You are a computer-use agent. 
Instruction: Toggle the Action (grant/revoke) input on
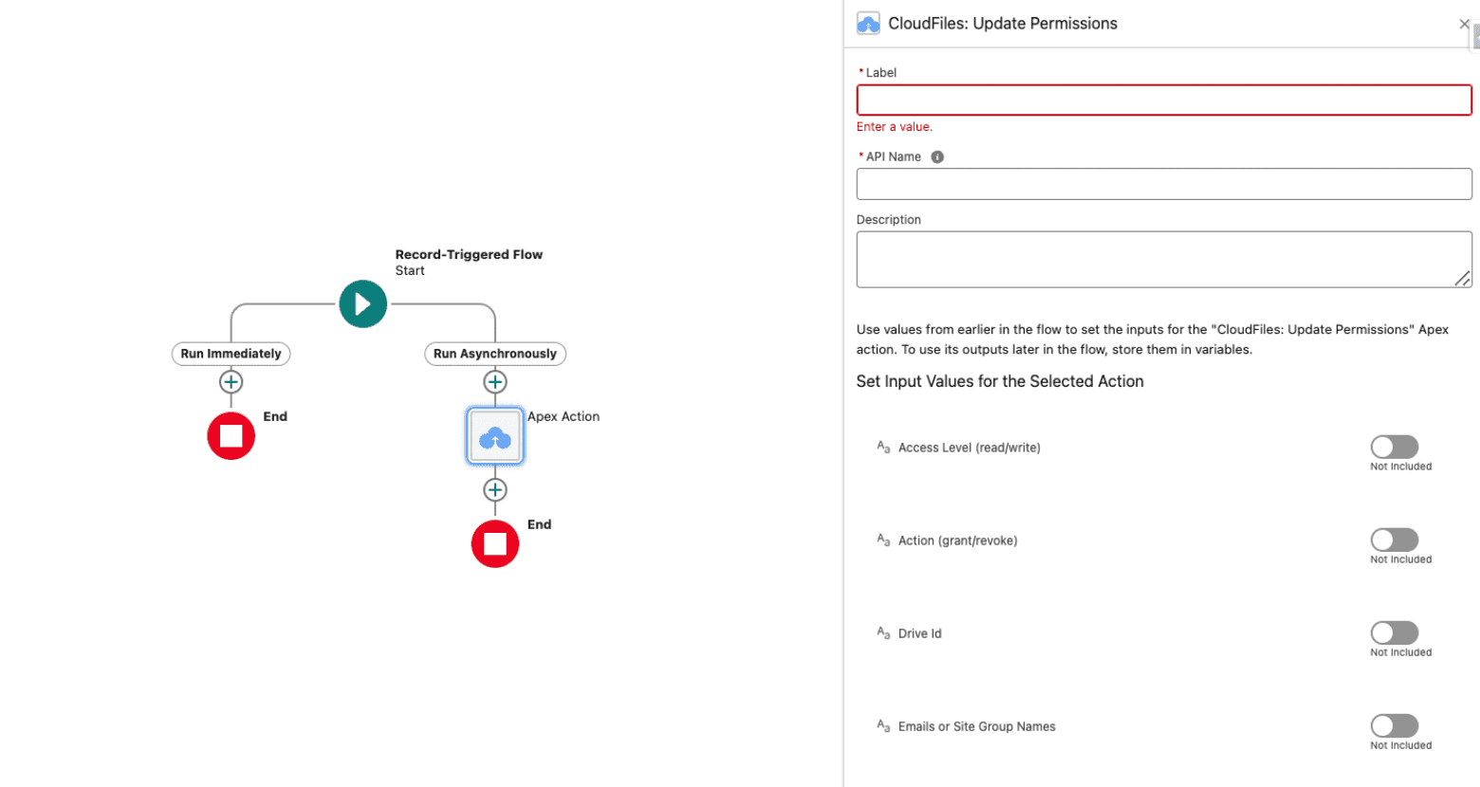pos(1394,540)
